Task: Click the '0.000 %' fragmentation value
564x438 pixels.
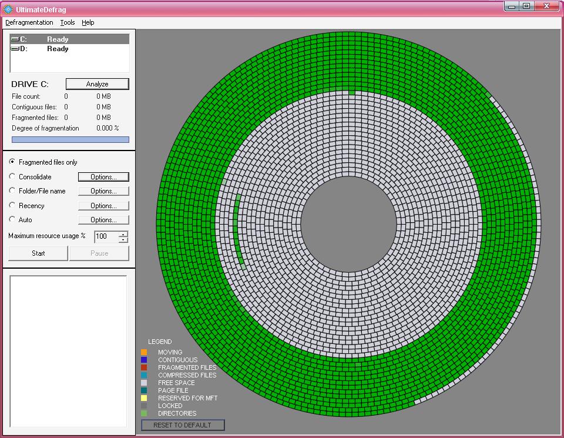Action: 108,128
